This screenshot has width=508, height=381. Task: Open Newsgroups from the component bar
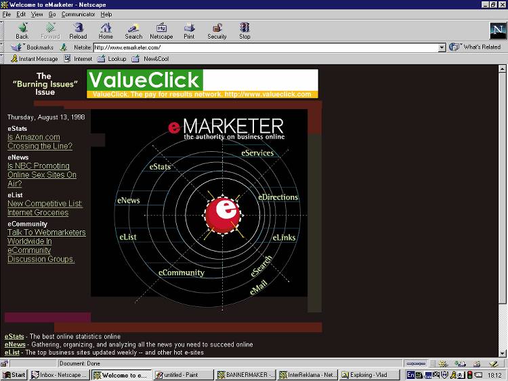[477, 363]
